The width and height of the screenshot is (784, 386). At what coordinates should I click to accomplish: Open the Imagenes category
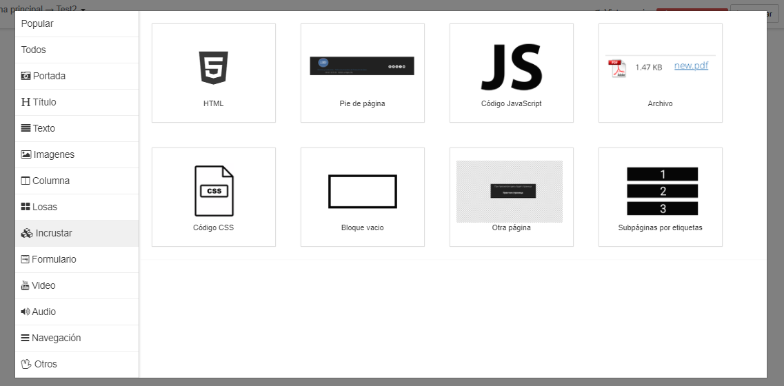coord(77,154)
